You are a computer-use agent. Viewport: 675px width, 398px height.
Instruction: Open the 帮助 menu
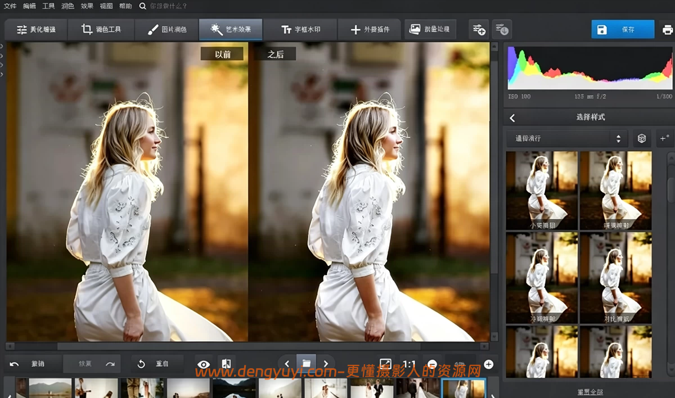[x=125, y=6]
